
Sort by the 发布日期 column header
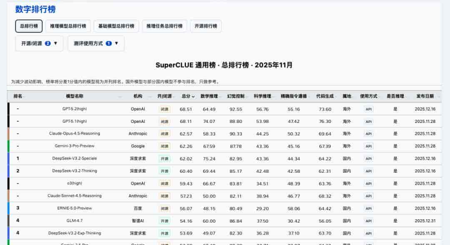[x=425, y=96]
